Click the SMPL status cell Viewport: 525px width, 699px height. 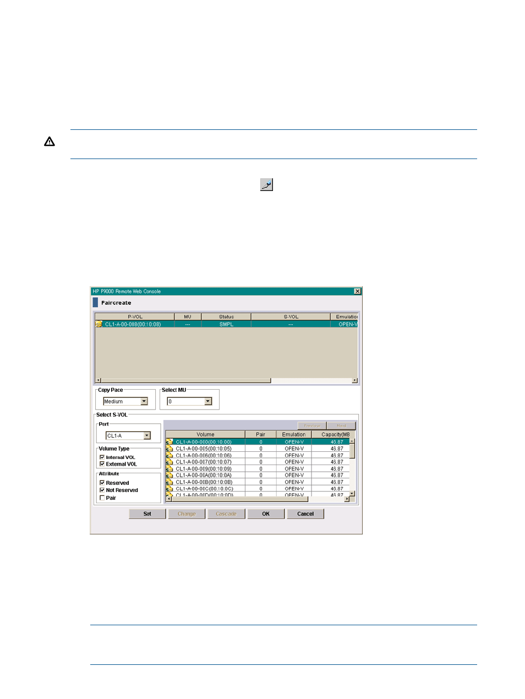[226, 324]
